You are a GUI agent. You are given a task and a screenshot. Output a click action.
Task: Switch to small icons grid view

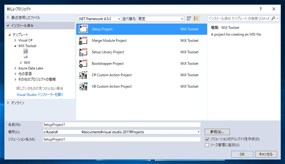(189, 18)
